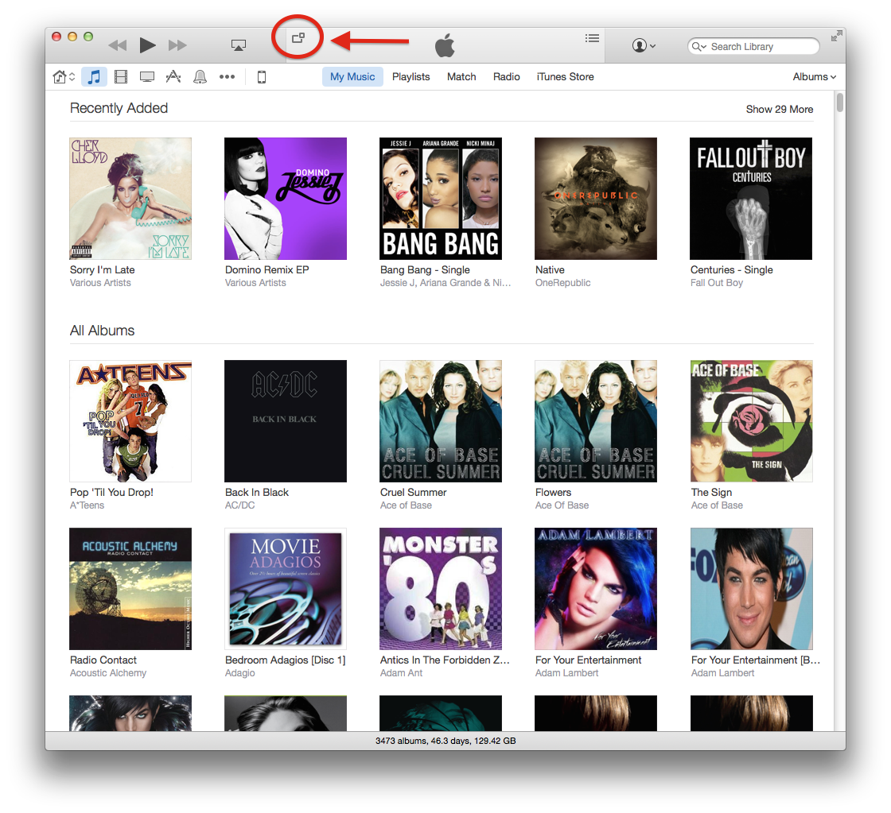Switch to the My Music tab
Screen dimensions: 891x813
click(x=352, y=76)
